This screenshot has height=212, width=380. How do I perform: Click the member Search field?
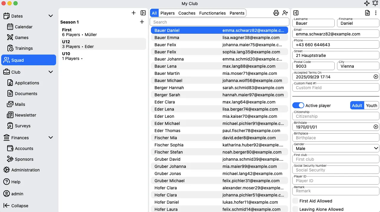(x=220, y=22)
